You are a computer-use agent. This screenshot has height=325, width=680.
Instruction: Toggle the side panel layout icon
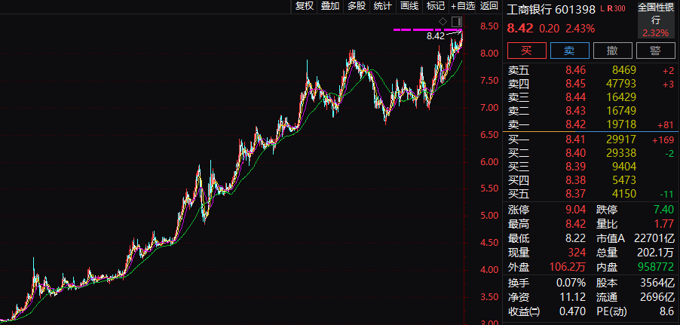click(x=456, y=21)
